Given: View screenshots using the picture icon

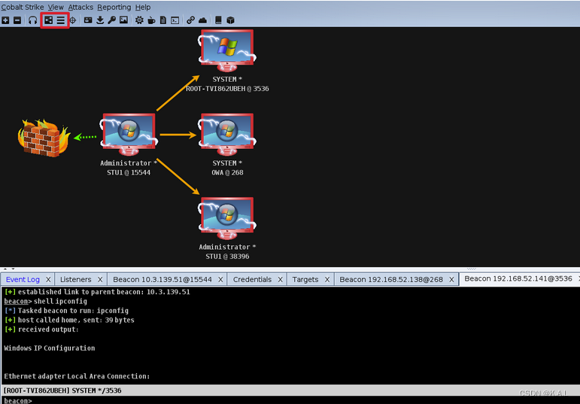Looking at the screenshot, I should (x=123, y=20).
